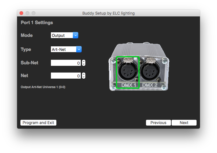The image size is (217, 153).
Task: Decrement the Net stepper down arrow
Action: [x=84, y=77]
